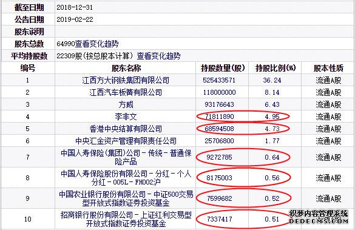Open shareholder 江西方大钢铁集团有限公司

tap(126, 80)
